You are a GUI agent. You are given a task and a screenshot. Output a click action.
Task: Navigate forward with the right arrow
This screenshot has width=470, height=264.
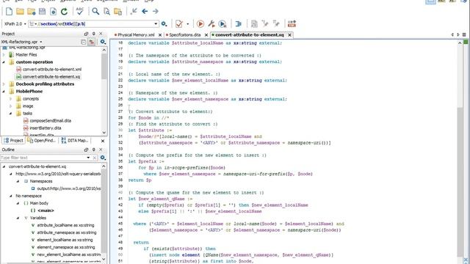tap(156, 12)
